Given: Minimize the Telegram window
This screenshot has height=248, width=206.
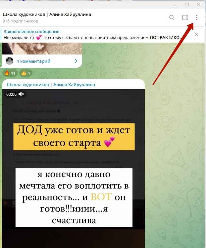Looking at the screenshot, I should (x=175, y=5).
